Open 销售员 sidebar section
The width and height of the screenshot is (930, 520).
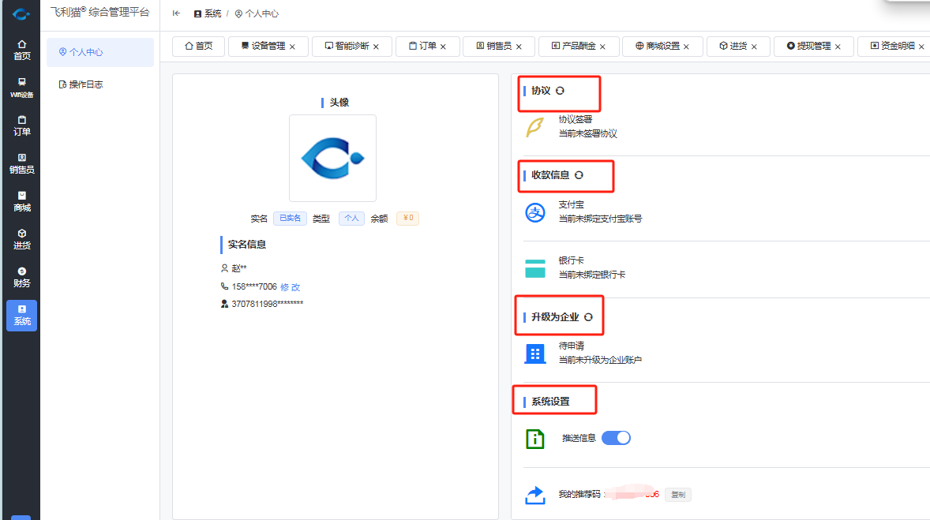(21, 163)
